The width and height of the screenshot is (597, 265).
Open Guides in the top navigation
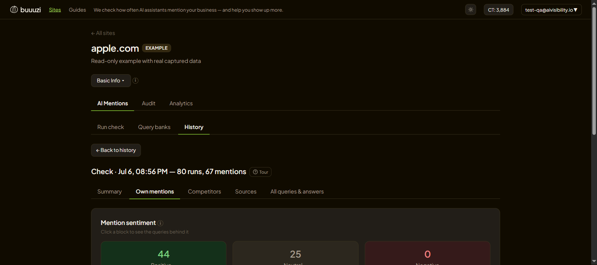coord(77,10)
